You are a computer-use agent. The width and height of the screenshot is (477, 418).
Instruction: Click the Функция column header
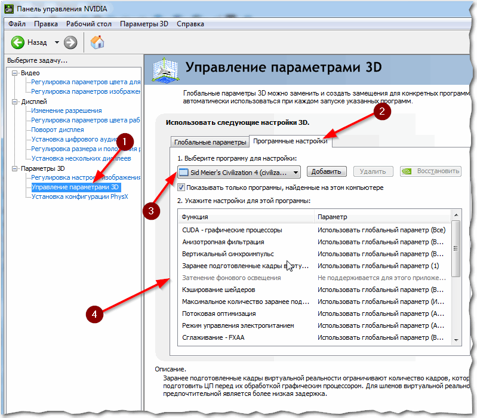point(247,217)
